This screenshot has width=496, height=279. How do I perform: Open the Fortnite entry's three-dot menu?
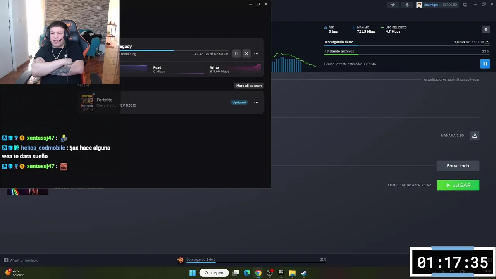pos(256,102)
